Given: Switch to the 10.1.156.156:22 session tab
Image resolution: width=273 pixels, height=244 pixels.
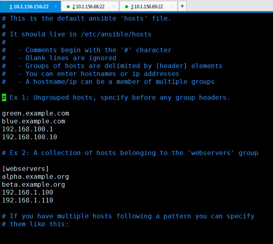Looking at the screenshot, I should coord(30,6).
